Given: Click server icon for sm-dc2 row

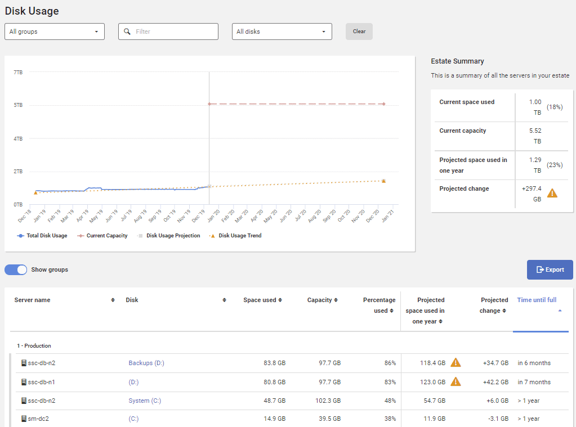Looking at the screenshot, I should 24,419.
